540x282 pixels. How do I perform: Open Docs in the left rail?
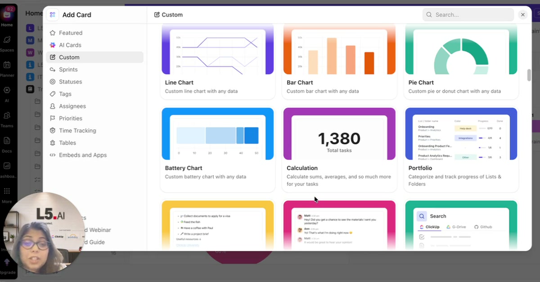coord(7,145)
